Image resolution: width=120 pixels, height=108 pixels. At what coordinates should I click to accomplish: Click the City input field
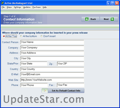click(x=52, y=58)
